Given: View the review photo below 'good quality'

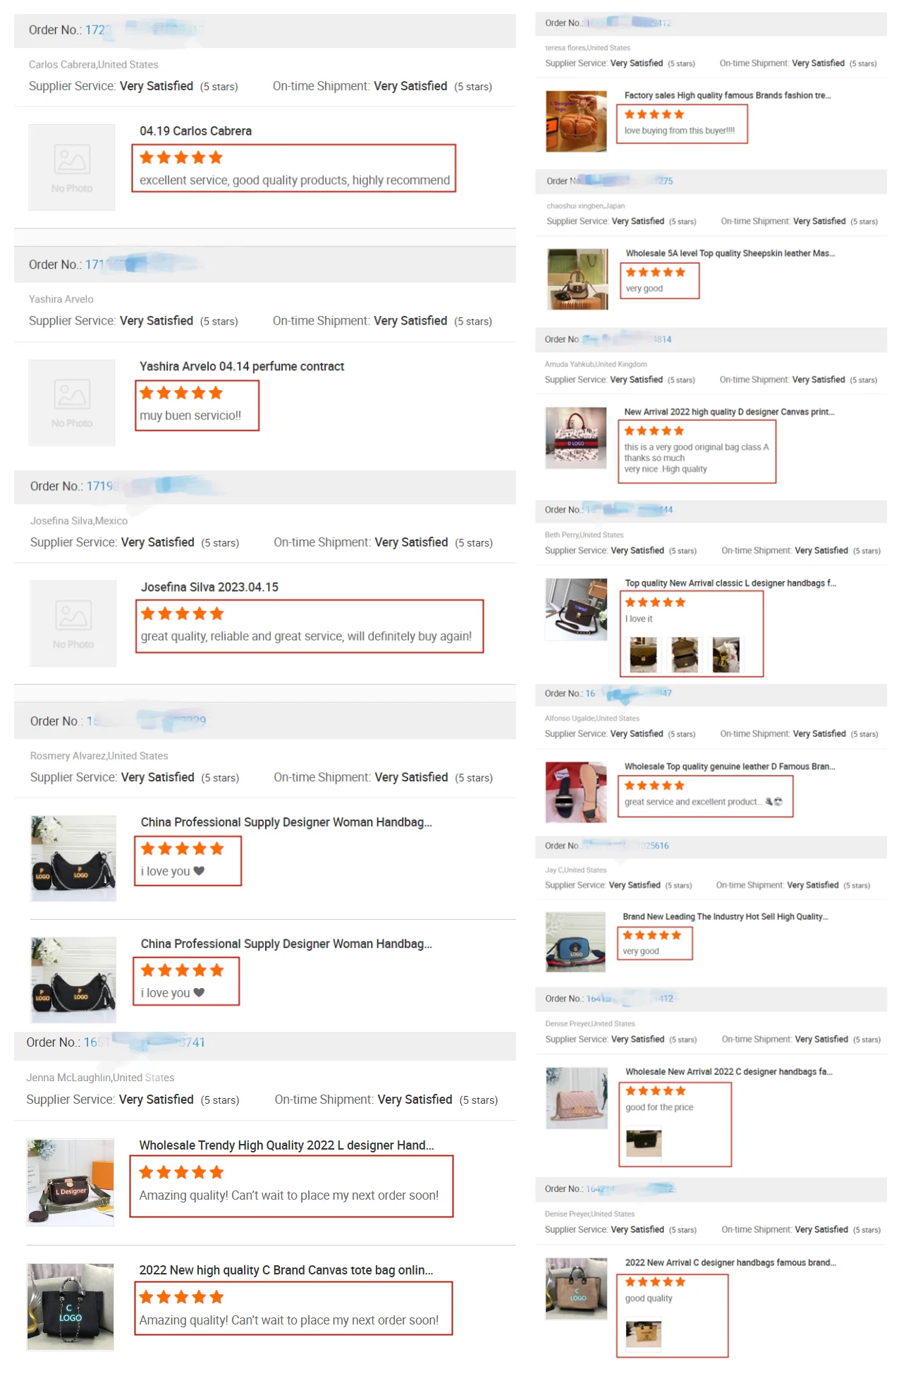Looking at the screenshot, I should (x=644, y=1334).
